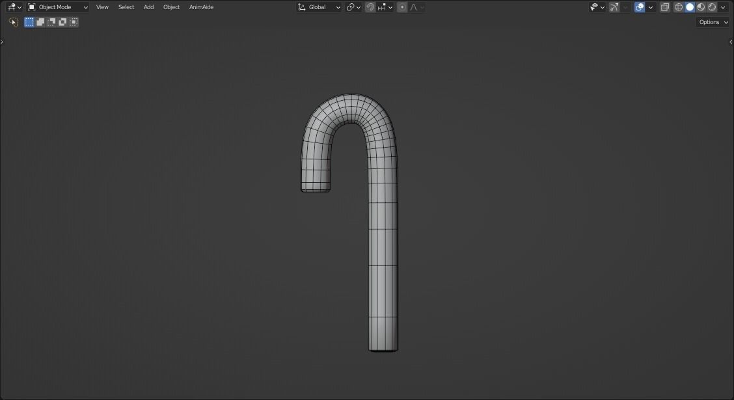Switch to Wireframe shading

coord(678,7)
